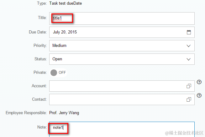205x137 pixels.
Task: Open value help icon in Account field
Action: [189, 86]
